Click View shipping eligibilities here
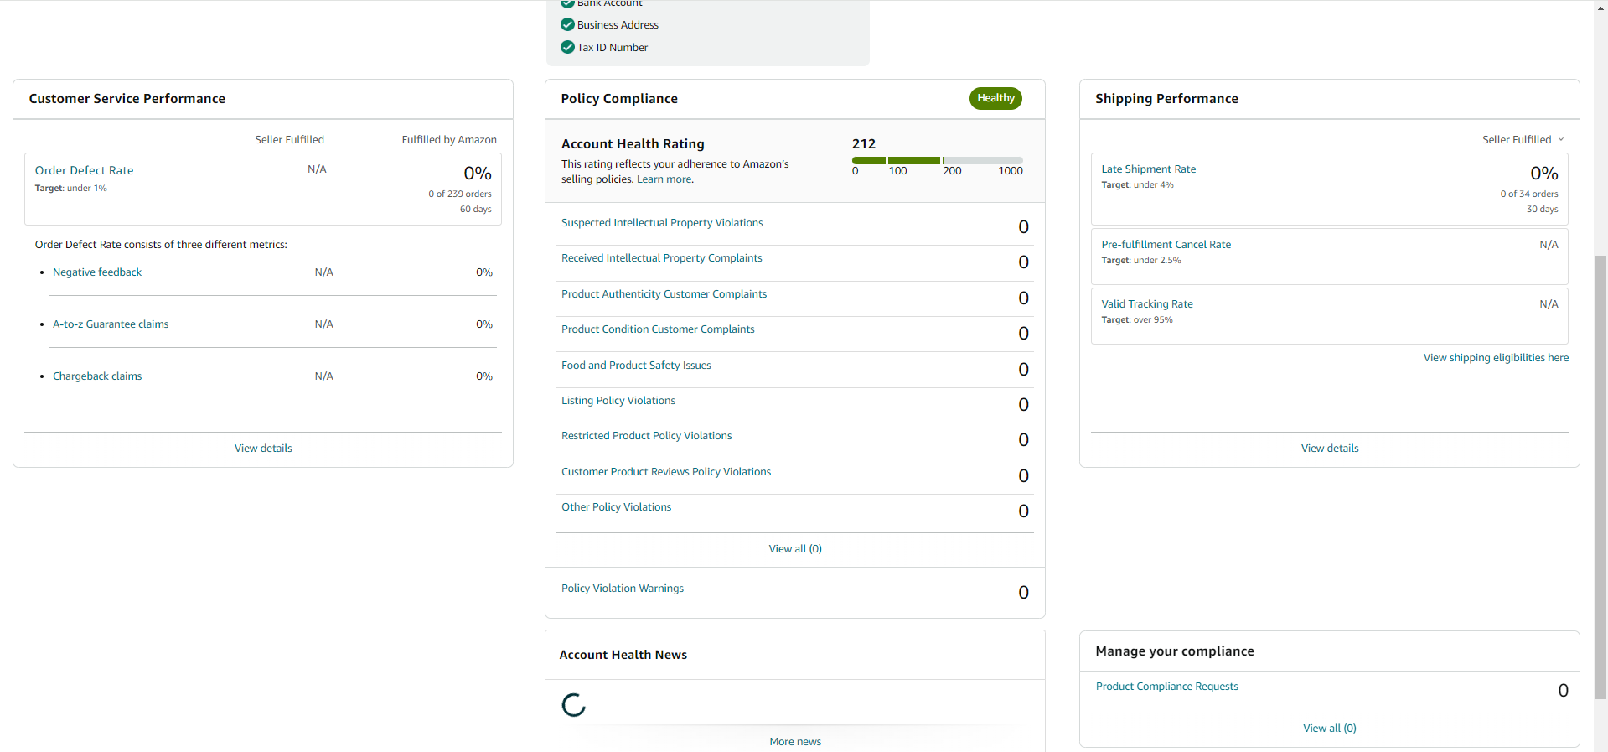This screenshot has height=752, width=1608. click(1496, 358)
